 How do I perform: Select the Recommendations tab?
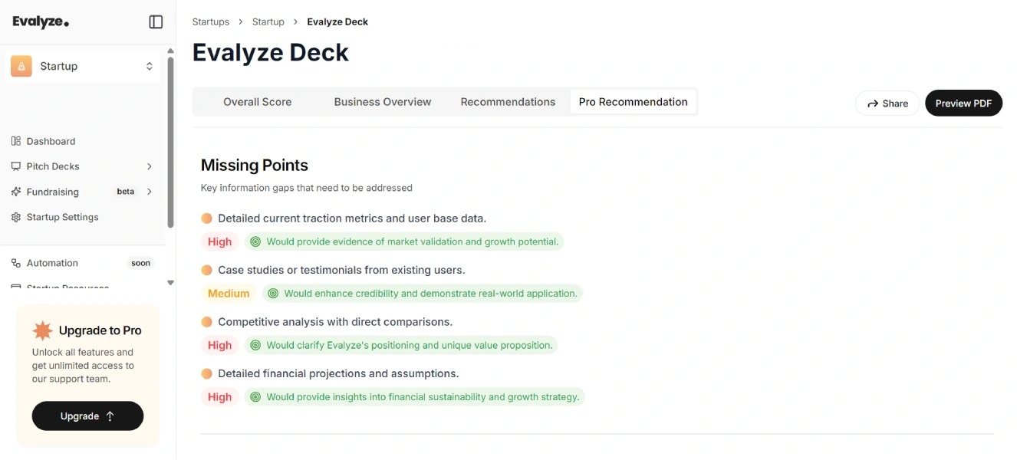(508, 102)
